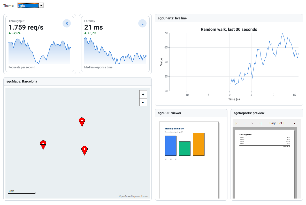
Task: Click the +5,7% latency change
Action: [90, 33]
